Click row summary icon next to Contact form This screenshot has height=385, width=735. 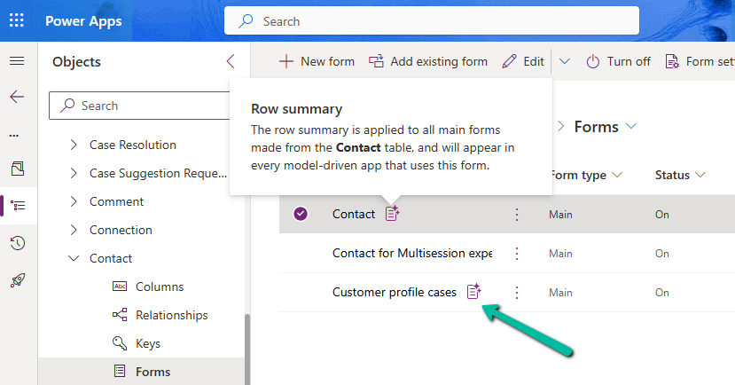[393, 214]
